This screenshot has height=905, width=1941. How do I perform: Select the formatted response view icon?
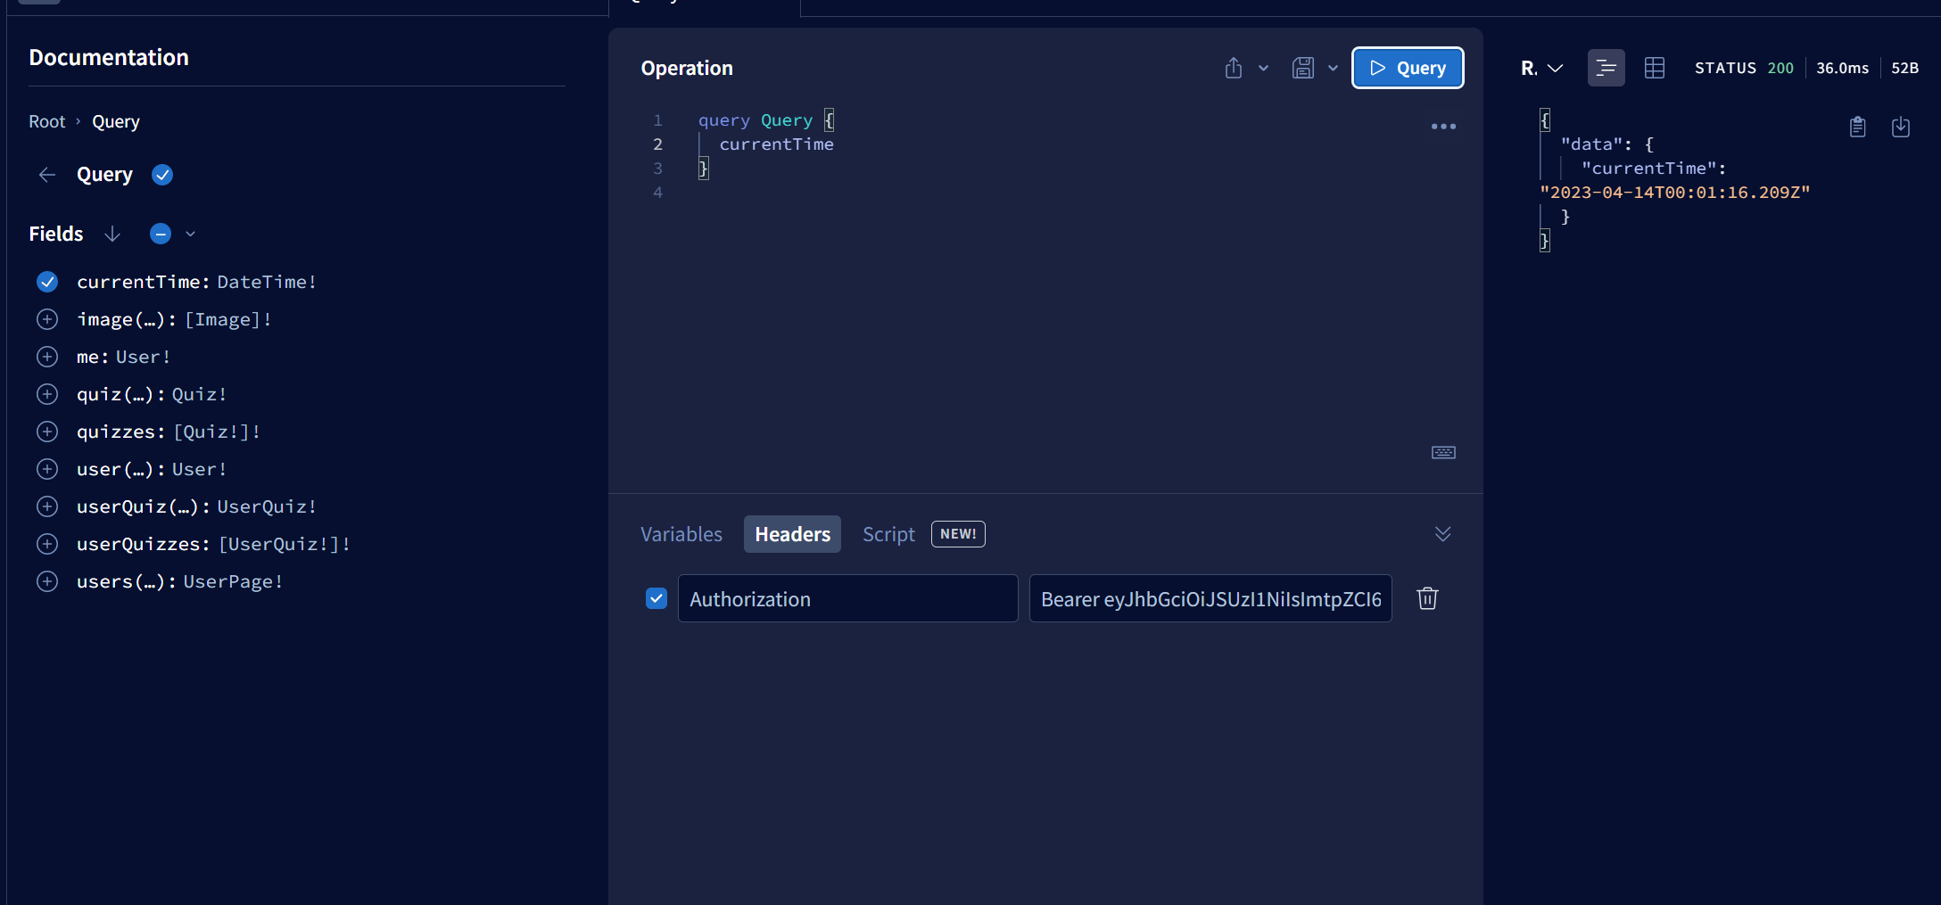(1606, 67)
